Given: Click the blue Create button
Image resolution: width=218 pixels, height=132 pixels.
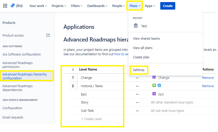Looking at the screenshot, I should coord(168,6).
